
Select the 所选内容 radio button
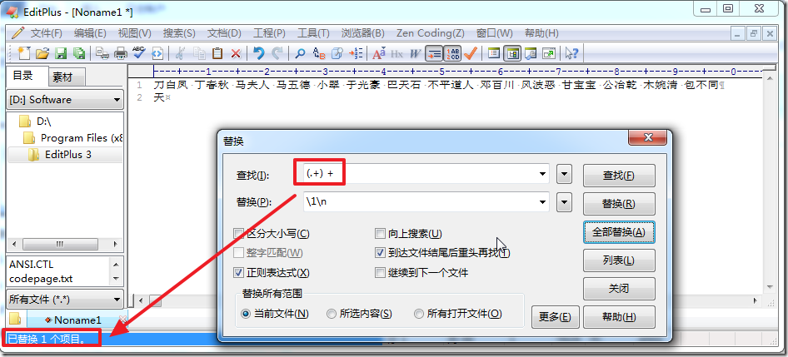click(x=332, y=314)
